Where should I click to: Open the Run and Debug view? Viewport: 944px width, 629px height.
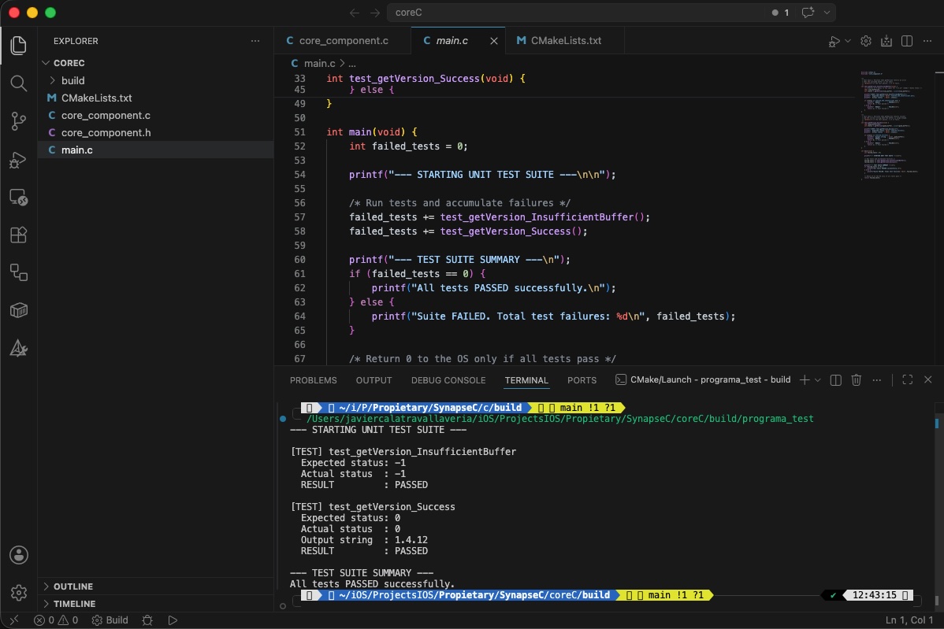[x=19, y=159]
